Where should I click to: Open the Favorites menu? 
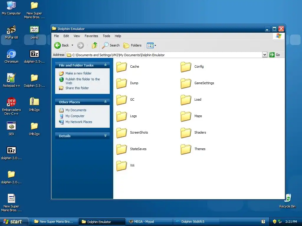[x=91, y=36]
